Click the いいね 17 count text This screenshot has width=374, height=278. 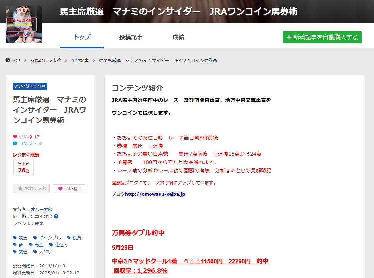click(29, 137)
